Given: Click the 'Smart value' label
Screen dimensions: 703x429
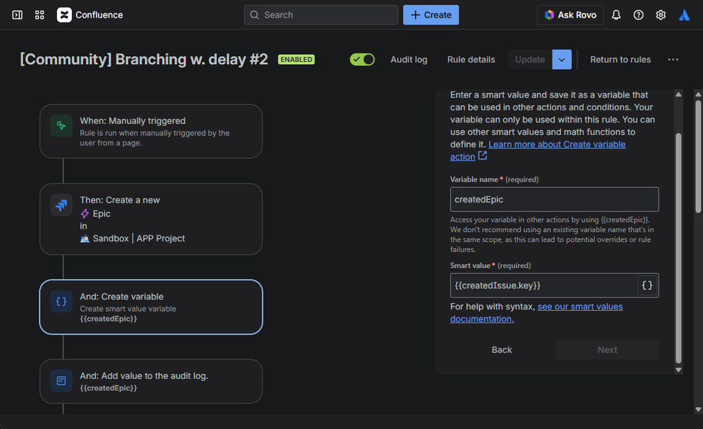Looking at the screenshot, I should (x=470, y=265).
